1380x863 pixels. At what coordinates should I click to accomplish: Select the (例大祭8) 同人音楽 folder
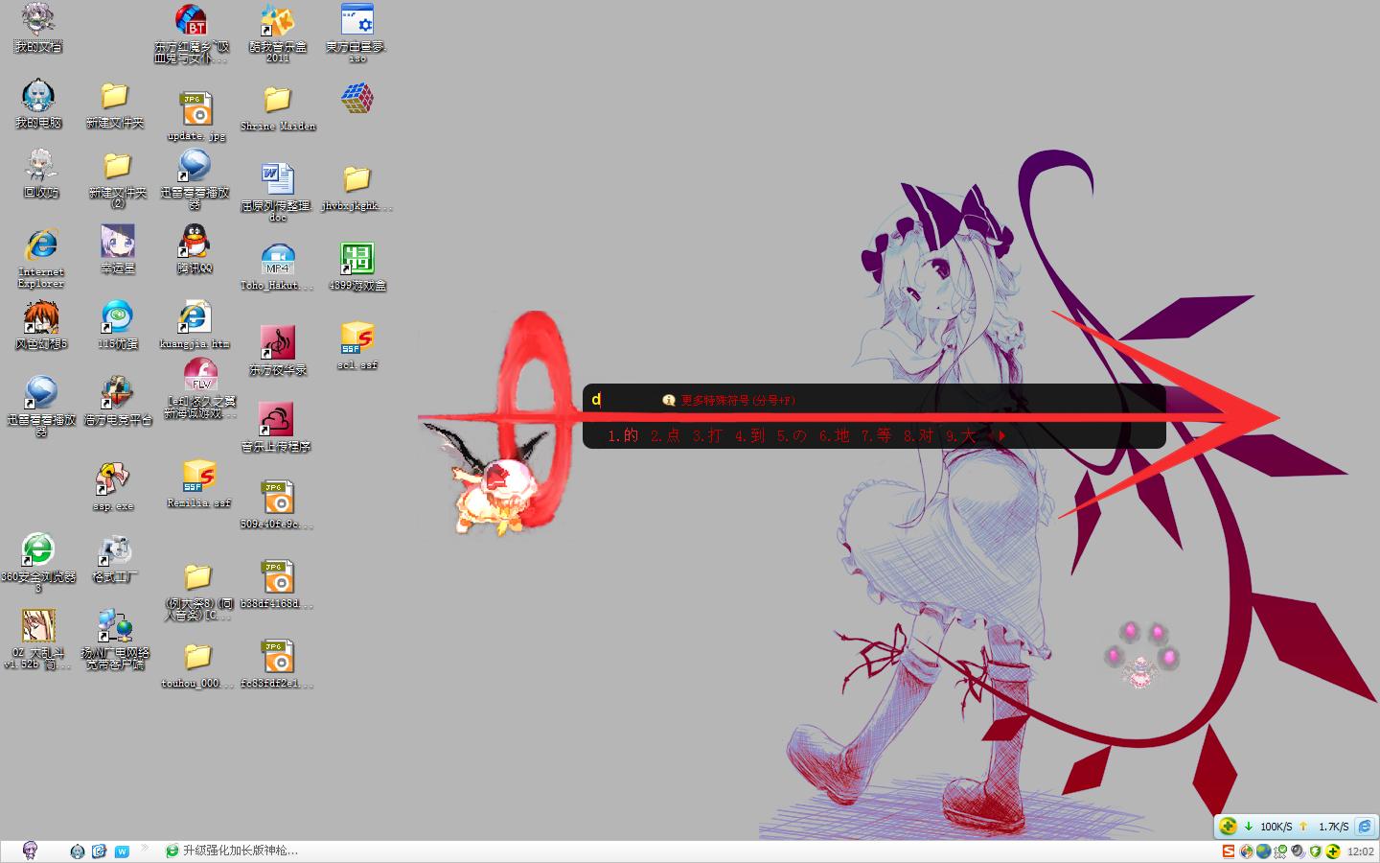point(198,592)
